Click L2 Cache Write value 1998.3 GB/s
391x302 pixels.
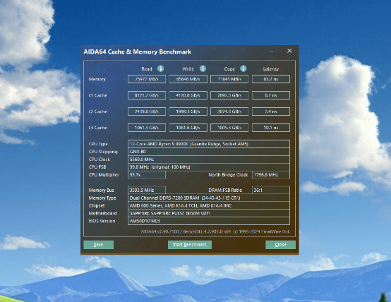pyautogui.click(x=188, y=111)
